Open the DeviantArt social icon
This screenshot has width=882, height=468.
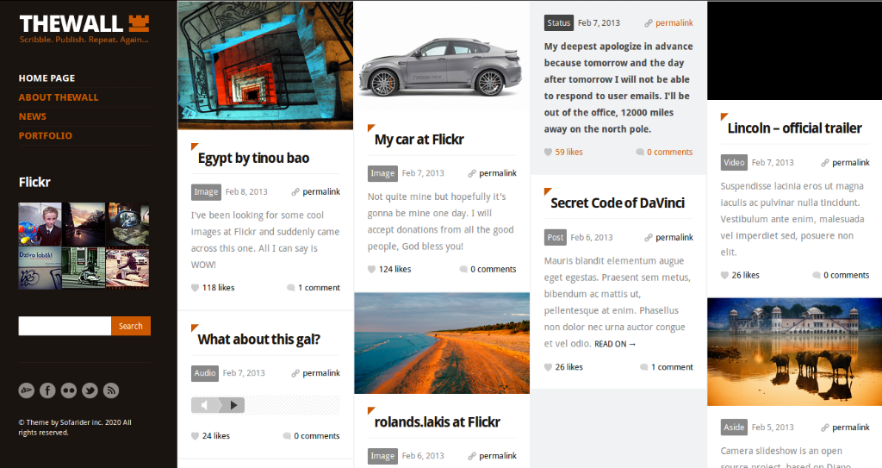[27, 390]
